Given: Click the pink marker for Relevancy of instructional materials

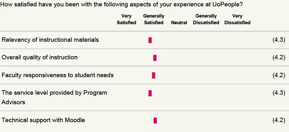Looking at the screenshot, I should [150, 40].
